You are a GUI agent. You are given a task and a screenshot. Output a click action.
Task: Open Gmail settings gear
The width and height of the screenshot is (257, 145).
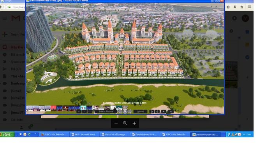coord(231,31)
